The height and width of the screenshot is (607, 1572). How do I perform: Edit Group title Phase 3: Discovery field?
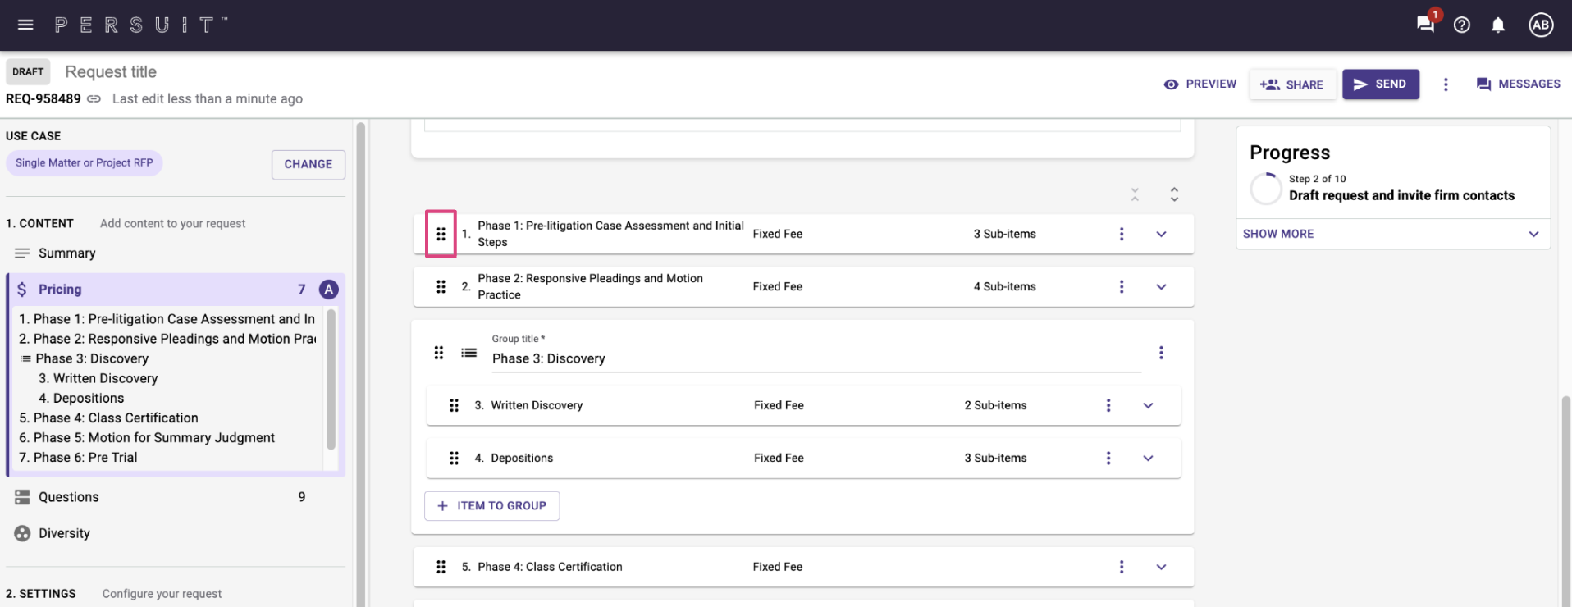coord(816,358)
